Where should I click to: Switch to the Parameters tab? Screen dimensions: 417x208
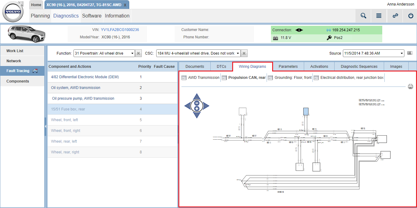point(288,67)
